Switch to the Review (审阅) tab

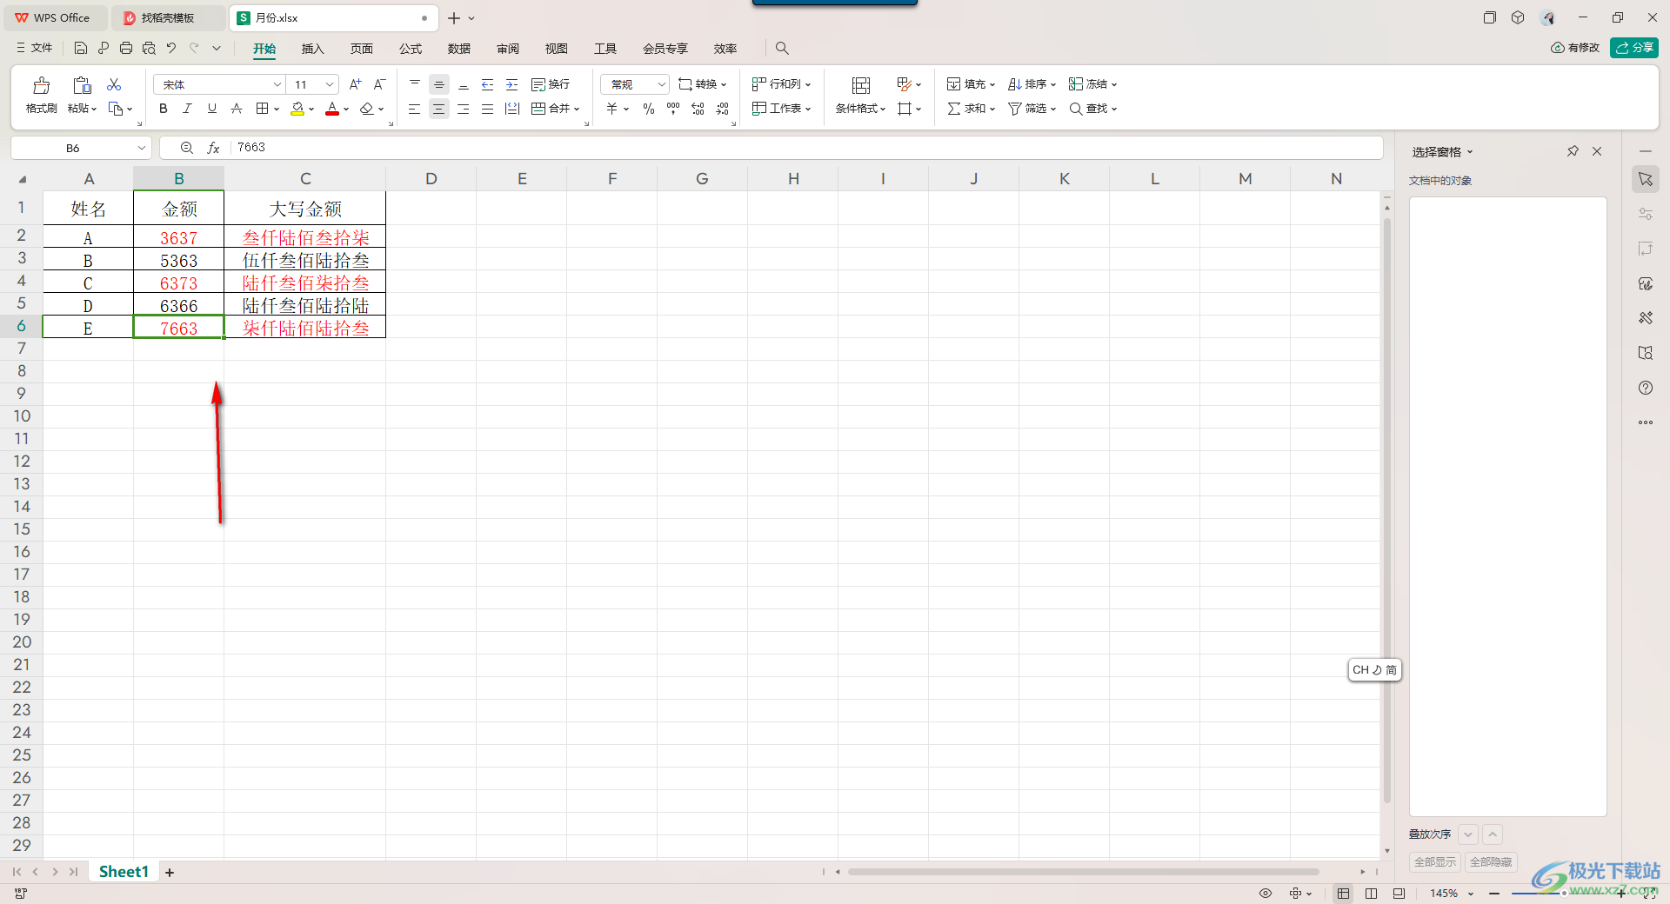[508, 49]
